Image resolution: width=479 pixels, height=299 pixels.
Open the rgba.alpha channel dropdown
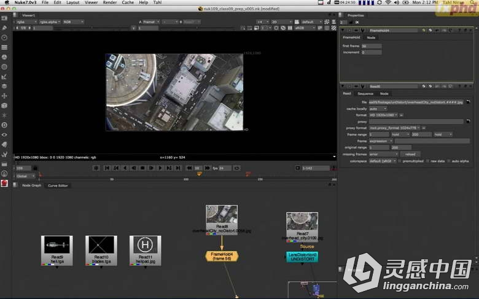[50, 22]
